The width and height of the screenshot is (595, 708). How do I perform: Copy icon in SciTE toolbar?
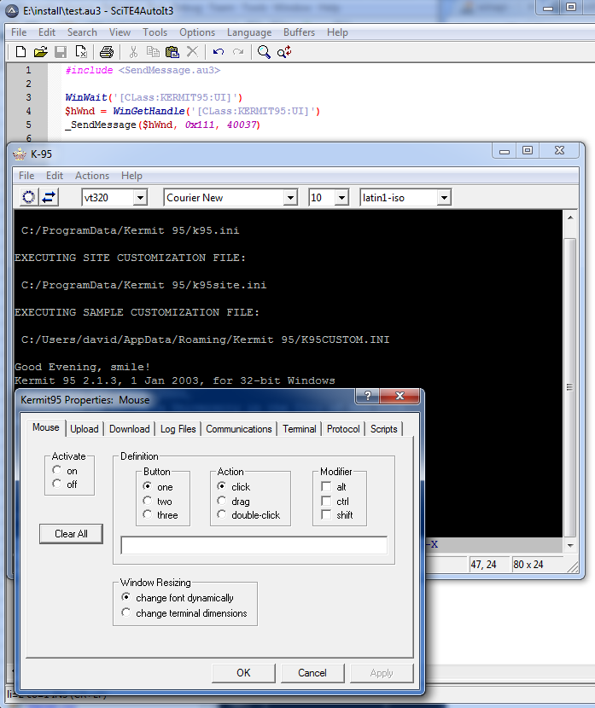click(x=153, y=52)
